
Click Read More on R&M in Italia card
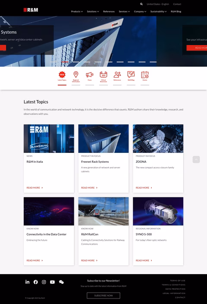(35, 188)
